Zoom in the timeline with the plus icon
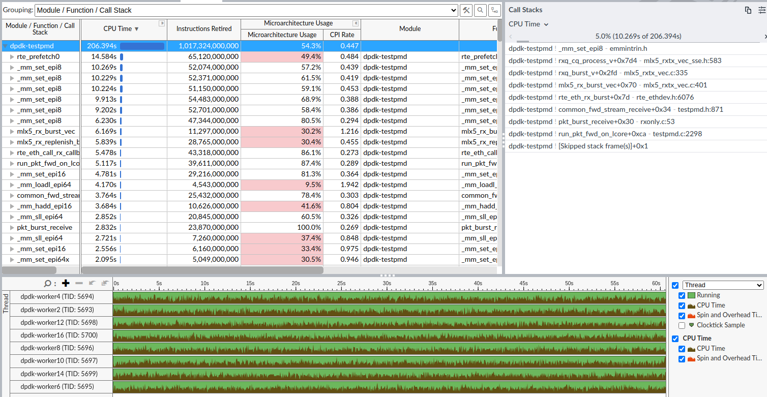 point(65,283)
